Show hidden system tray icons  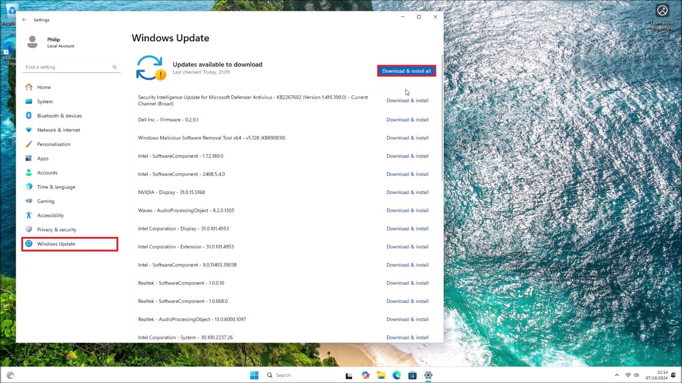coord(616,375)
